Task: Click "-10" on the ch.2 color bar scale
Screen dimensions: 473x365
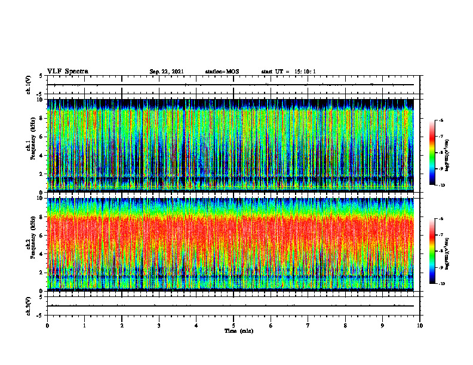Action: click(x=441, y=284)
